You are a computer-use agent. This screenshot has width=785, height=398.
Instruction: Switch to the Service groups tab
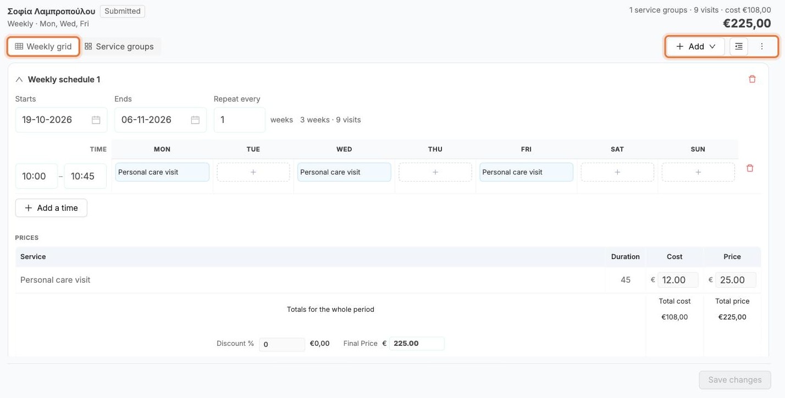119,47
